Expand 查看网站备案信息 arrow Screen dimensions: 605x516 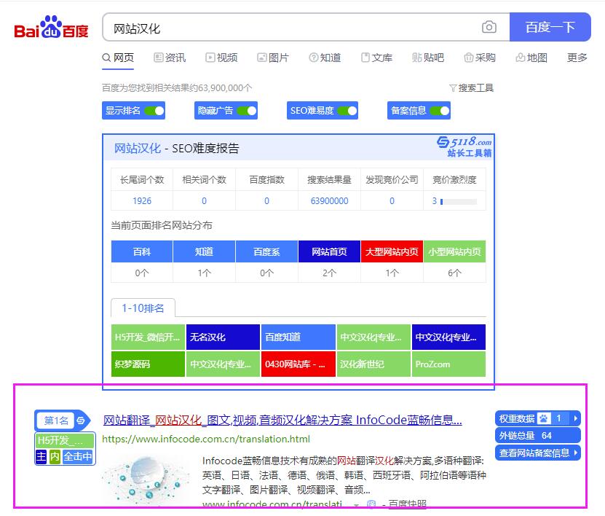[575, 453]
